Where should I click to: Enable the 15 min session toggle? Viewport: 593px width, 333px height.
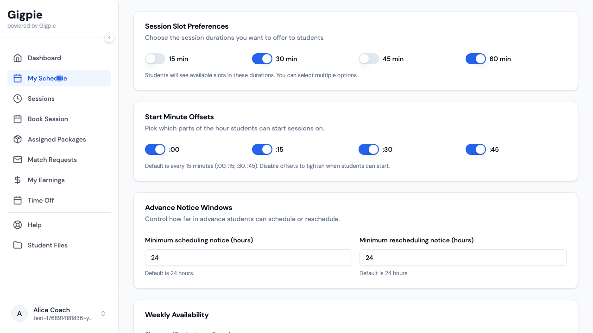click(x=155, y=59)
